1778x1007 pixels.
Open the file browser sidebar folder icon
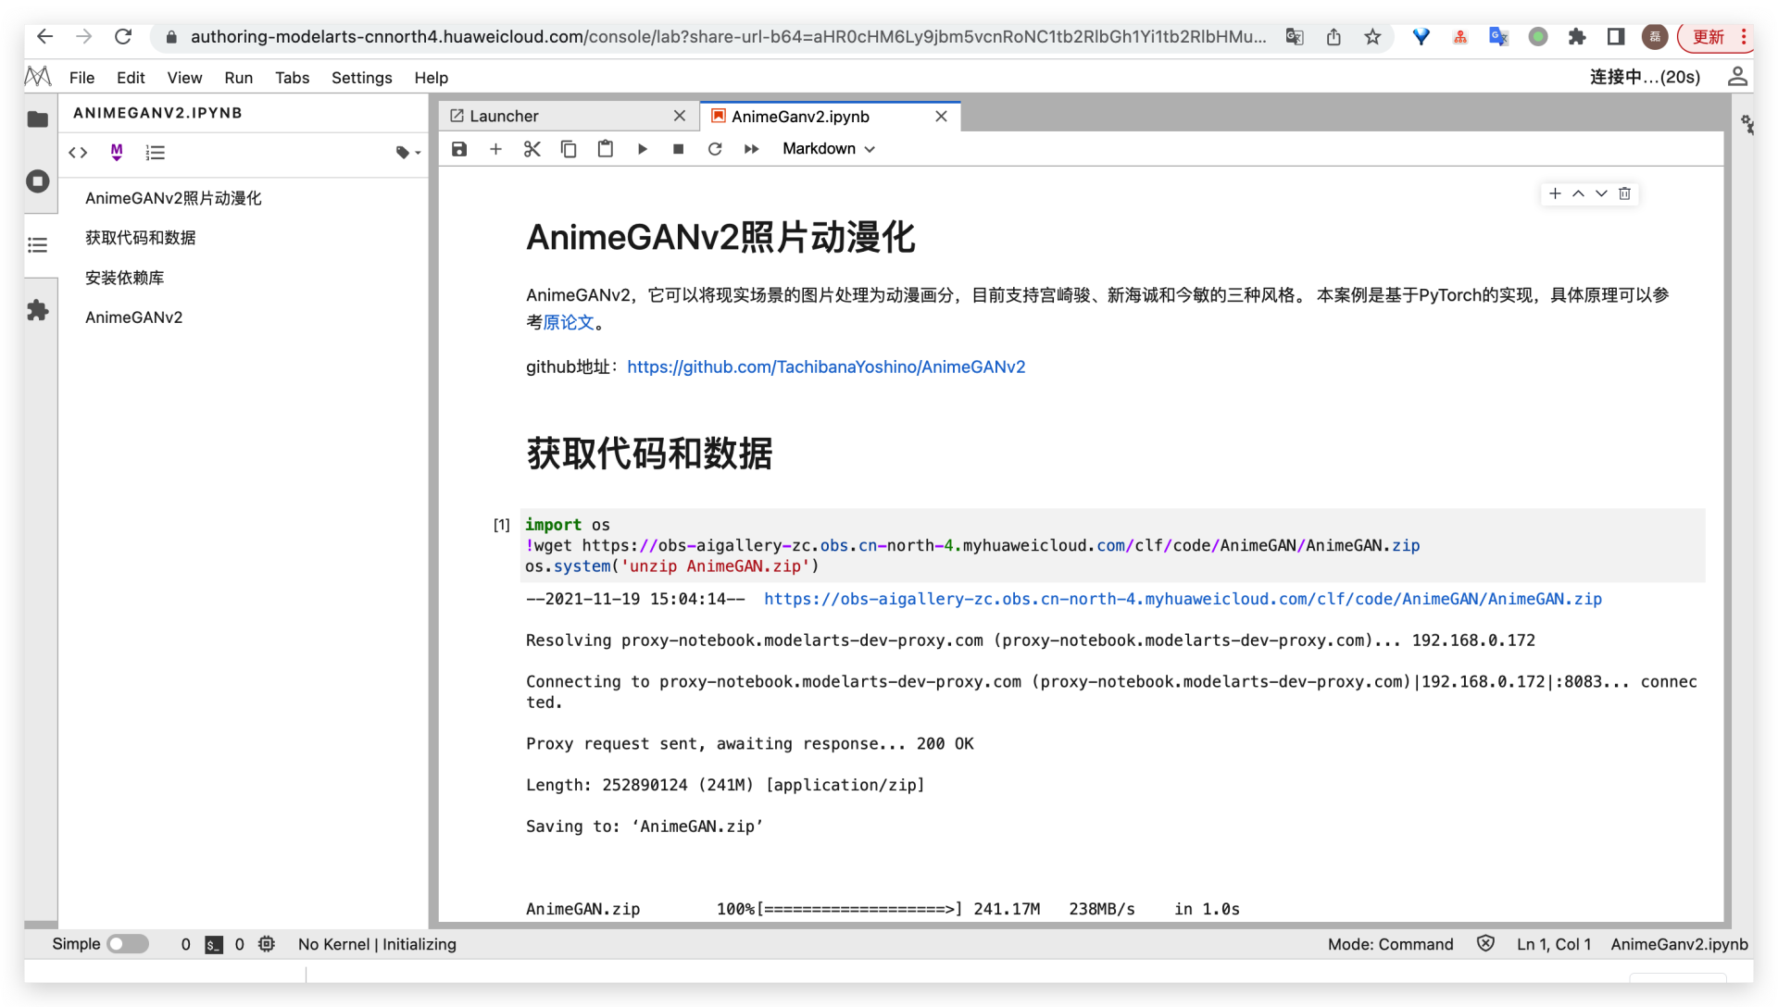pos(38,119)
